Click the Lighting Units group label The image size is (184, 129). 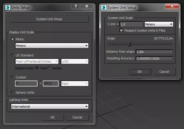click(x=18, y=100)
